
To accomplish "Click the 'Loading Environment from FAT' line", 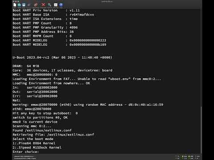I will pyautogui.click(x=86, y=79).
